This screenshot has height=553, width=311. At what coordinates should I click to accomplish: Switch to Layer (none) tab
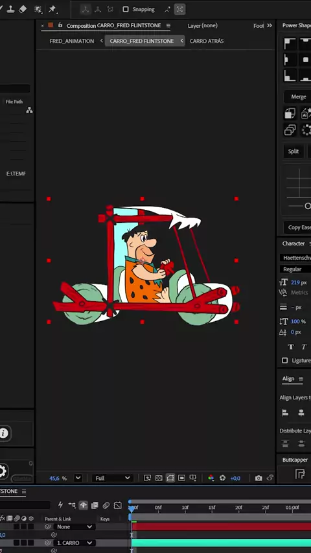click(203, 25)
